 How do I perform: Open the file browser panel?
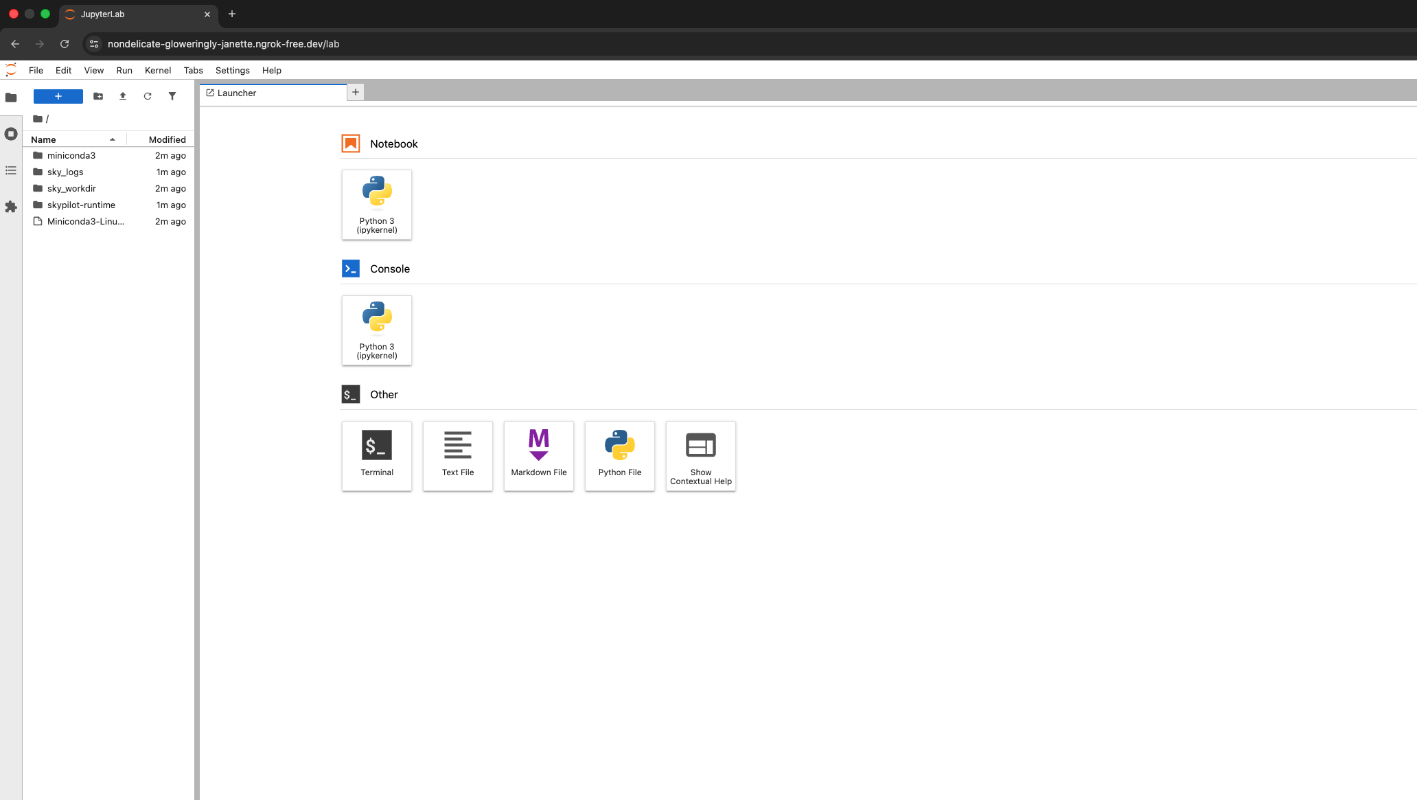tap(11, 98)
